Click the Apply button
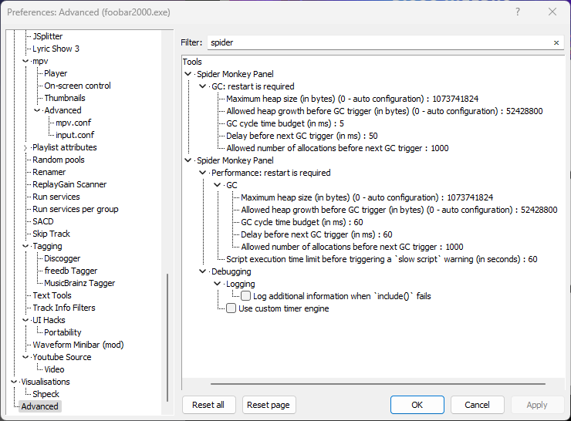571x421 pixels. (x=537, y=405)
